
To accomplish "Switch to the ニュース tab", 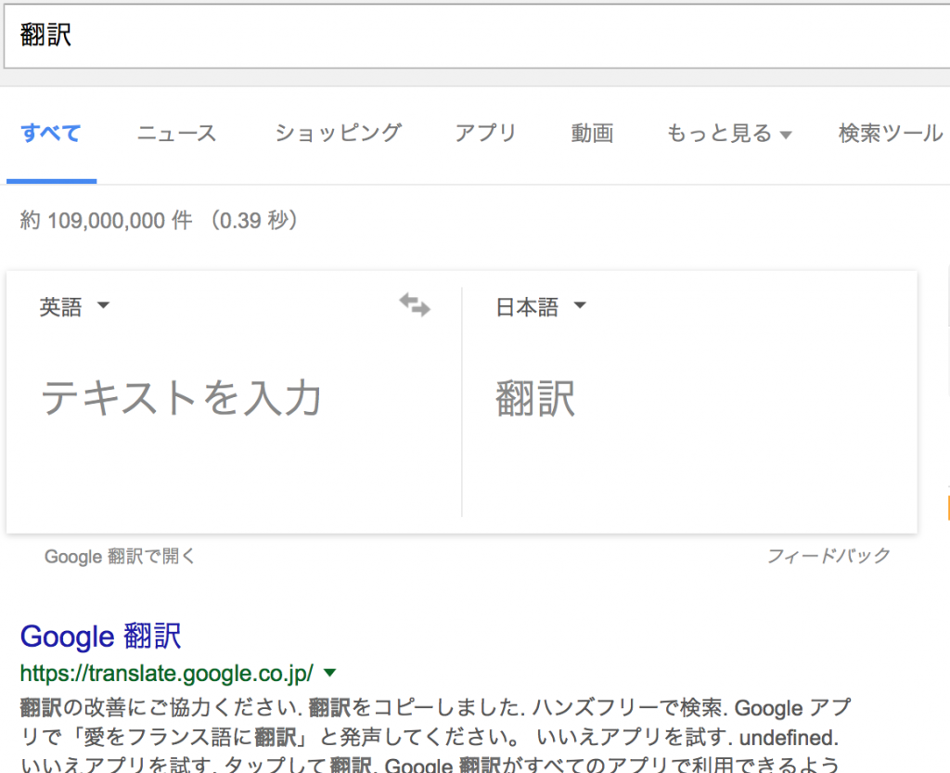I will coord(176,134).
